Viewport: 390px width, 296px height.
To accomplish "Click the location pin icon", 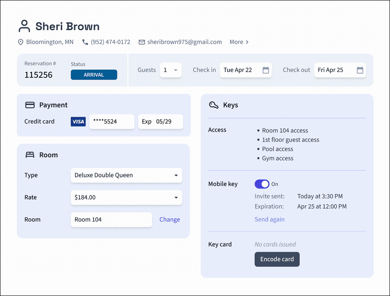I will [x=20, y=42].
